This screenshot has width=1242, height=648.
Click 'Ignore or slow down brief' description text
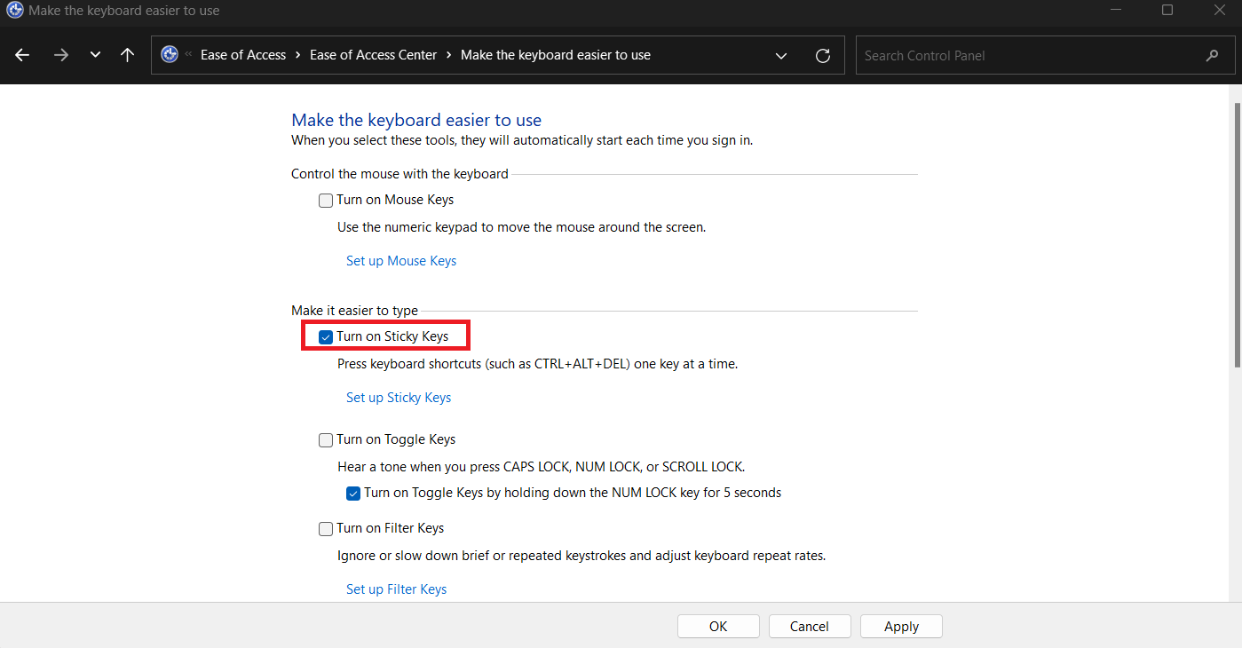click(x=581, y=557)
